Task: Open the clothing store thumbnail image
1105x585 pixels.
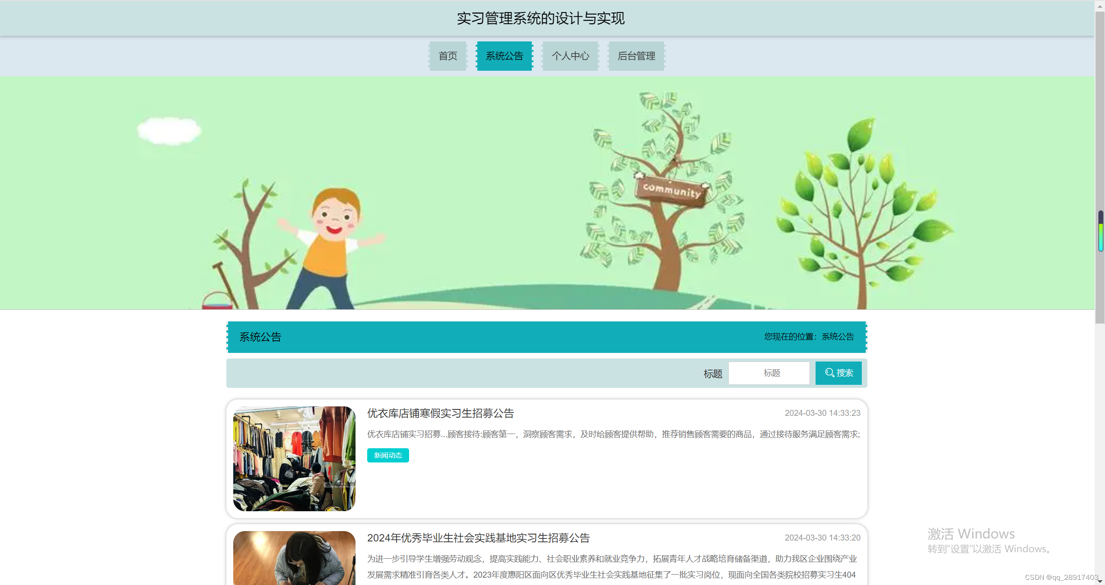Action: (294, 459)
